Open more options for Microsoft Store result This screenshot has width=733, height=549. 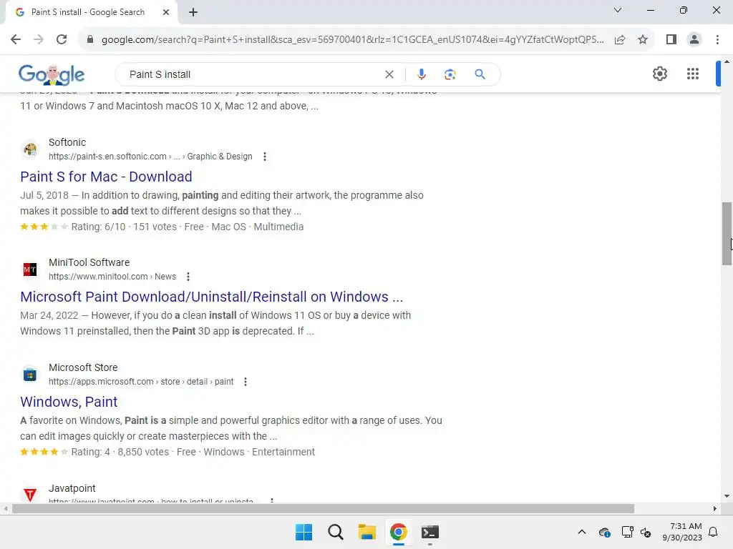click(245, 382)
